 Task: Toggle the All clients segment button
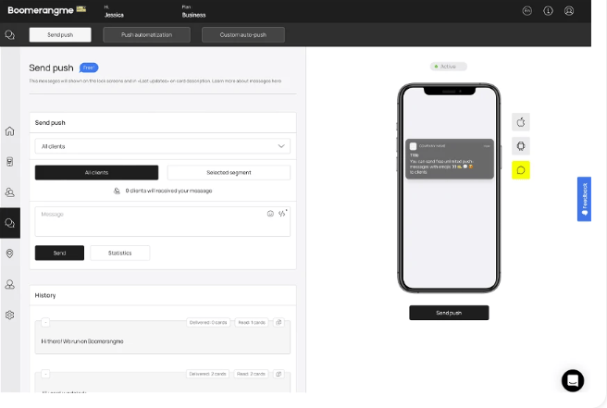click(96, 173)
